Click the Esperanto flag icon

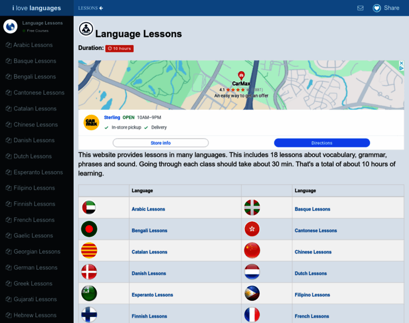89,293
